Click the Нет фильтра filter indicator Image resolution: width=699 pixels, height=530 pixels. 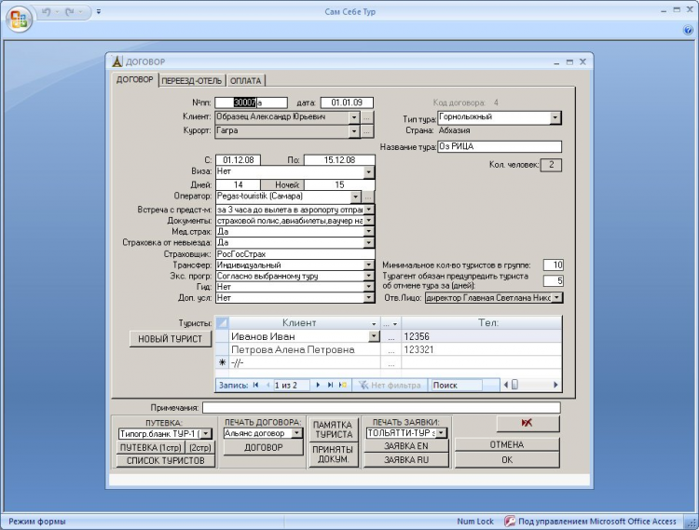point(391,386)
